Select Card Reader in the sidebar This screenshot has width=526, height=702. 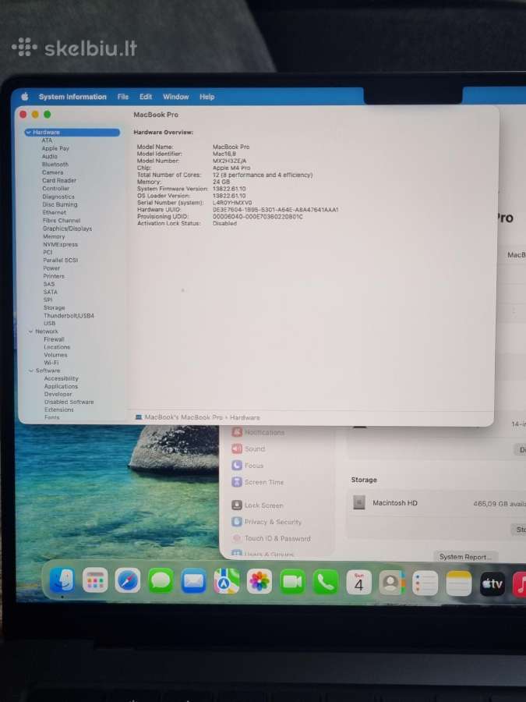[x=59, y=180]
